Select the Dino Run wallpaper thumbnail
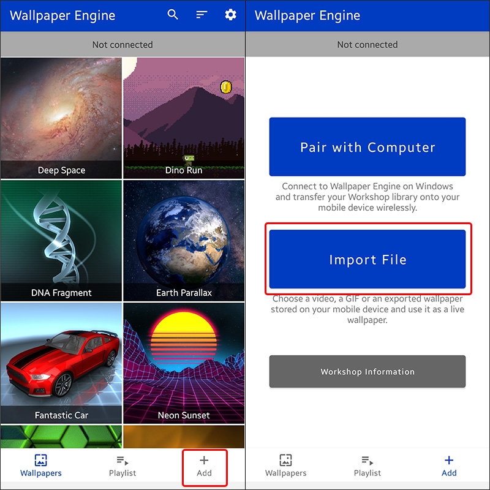The width and height of the screenshot is (490, 490). 184,118
